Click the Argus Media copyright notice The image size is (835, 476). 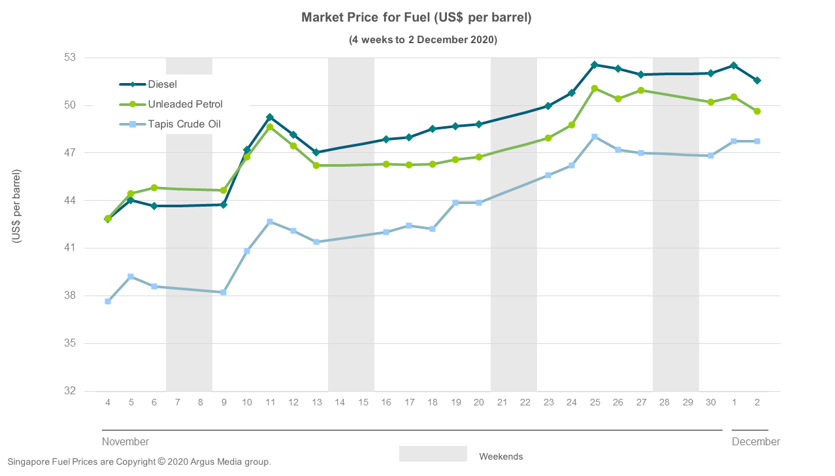tap(139, 462)
